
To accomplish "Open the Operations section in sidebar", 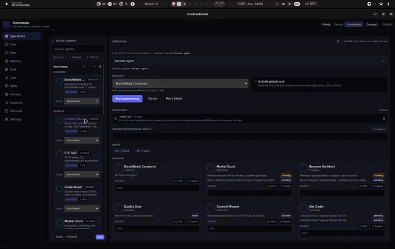I will click(x=21, y=36).
